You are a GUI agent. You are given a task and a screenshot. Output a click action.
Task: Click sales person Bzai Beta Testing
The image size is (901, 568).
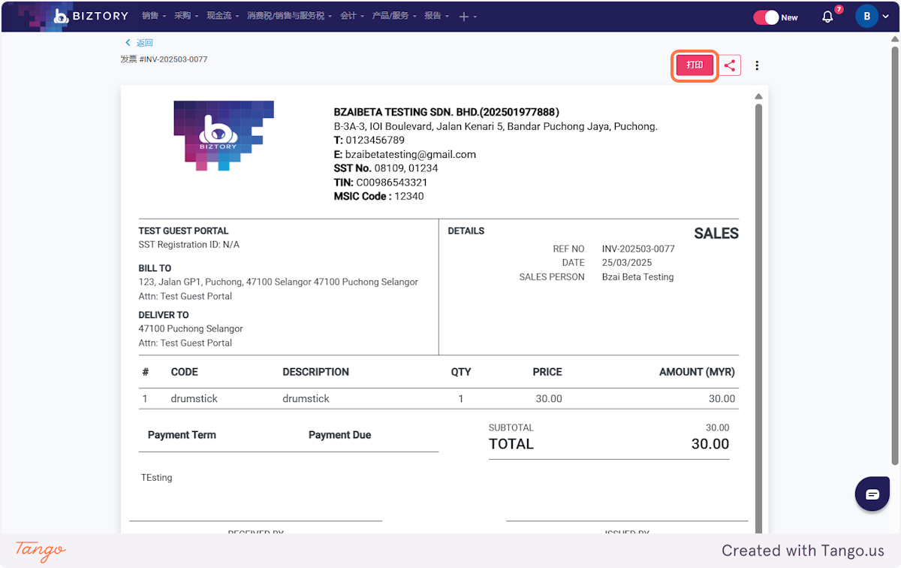(x=637, y=276)
